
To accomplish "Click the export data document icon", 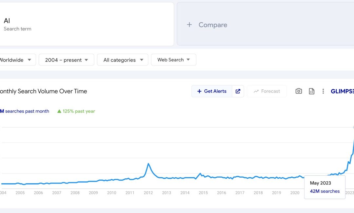I will click(311, 91).
